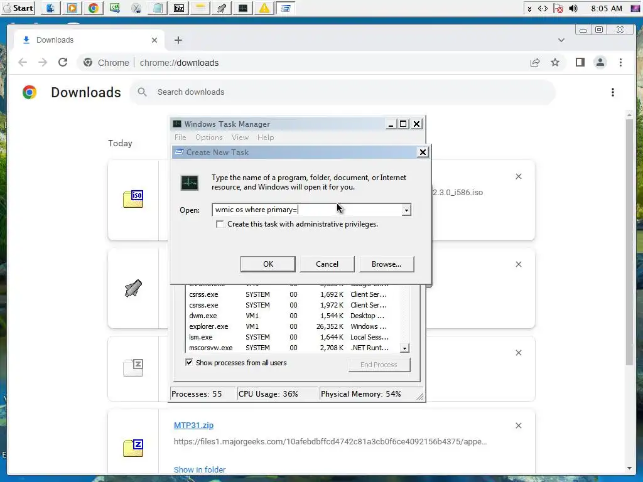This screenshot has width=643, height=482.
Task: Launch 7-Zip from the taskbar
Action: (x=179, y=8)
